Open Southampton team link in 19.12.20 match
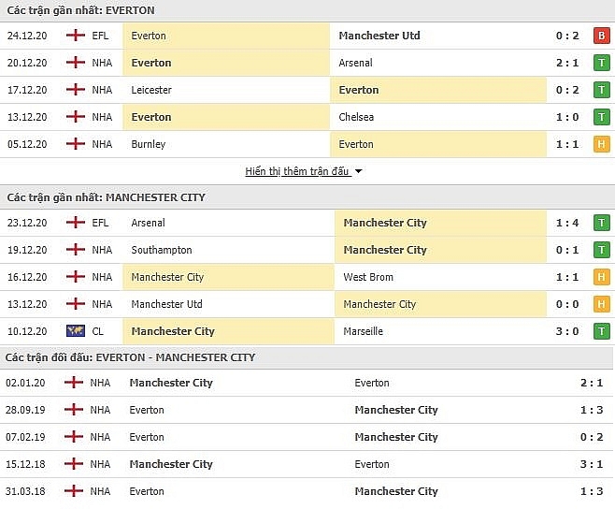This screenshot has width=615, height=509. coord(162,250)
